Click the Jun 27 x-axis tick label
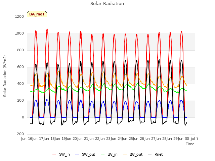This screenshot has width=215, height=161. point(150,139)
